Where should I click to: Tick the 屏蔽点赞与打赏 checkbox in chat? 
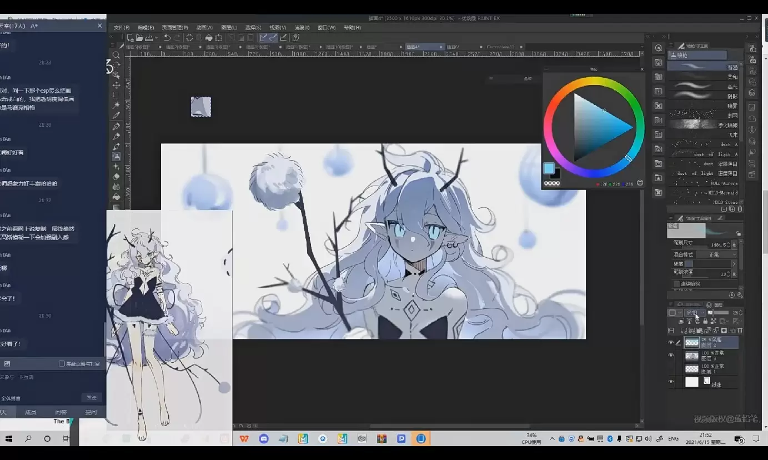[62, 364]
